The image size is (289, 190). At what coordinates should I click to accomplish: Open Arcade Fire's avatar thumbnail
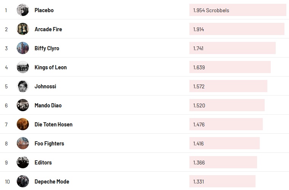(23, 29)
